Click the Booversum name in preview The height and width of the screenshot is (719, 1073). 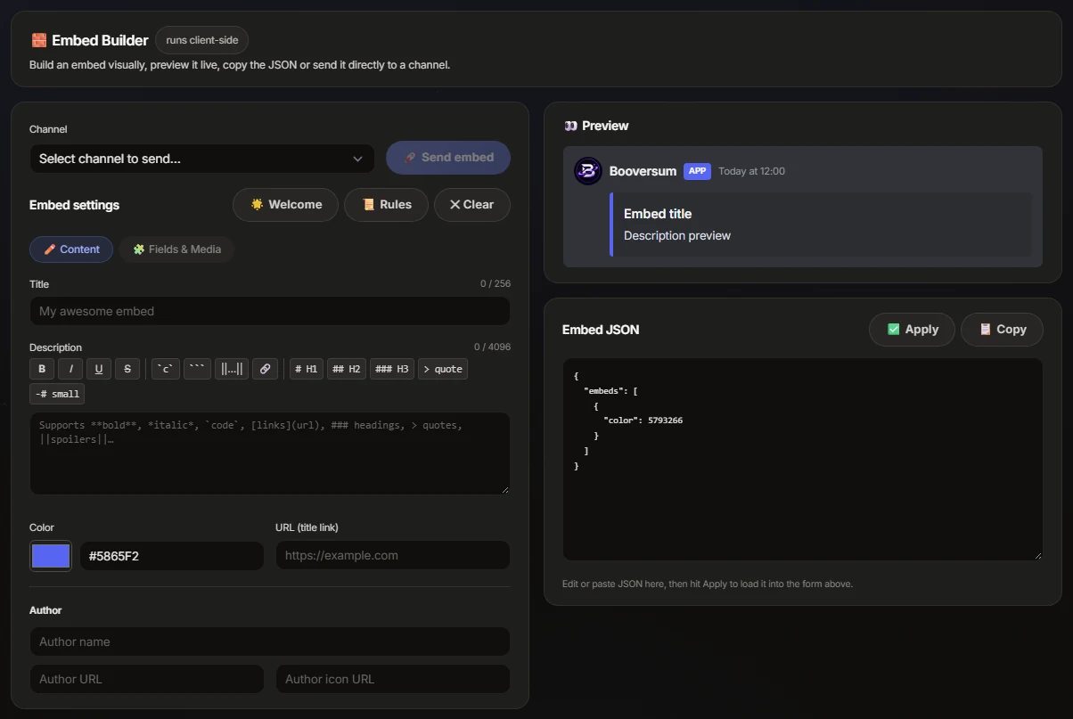[643, 171]
